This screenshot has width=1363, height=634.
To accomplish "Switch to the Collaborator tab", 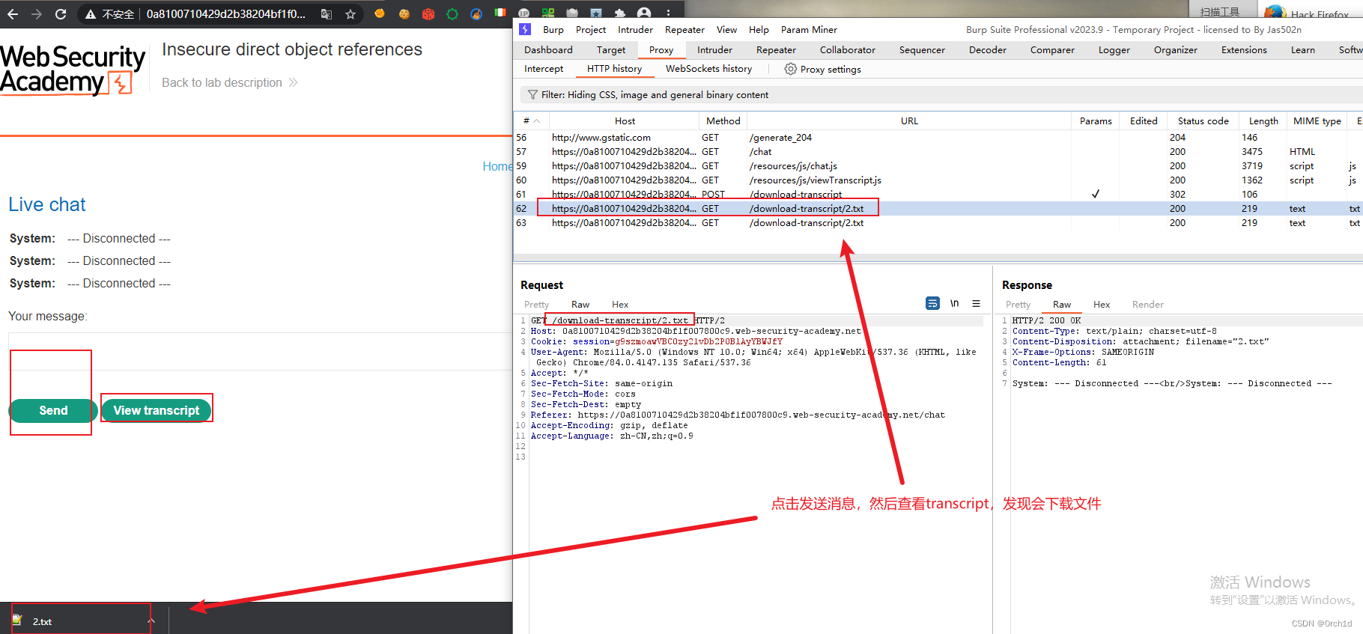I will point(847,50).
